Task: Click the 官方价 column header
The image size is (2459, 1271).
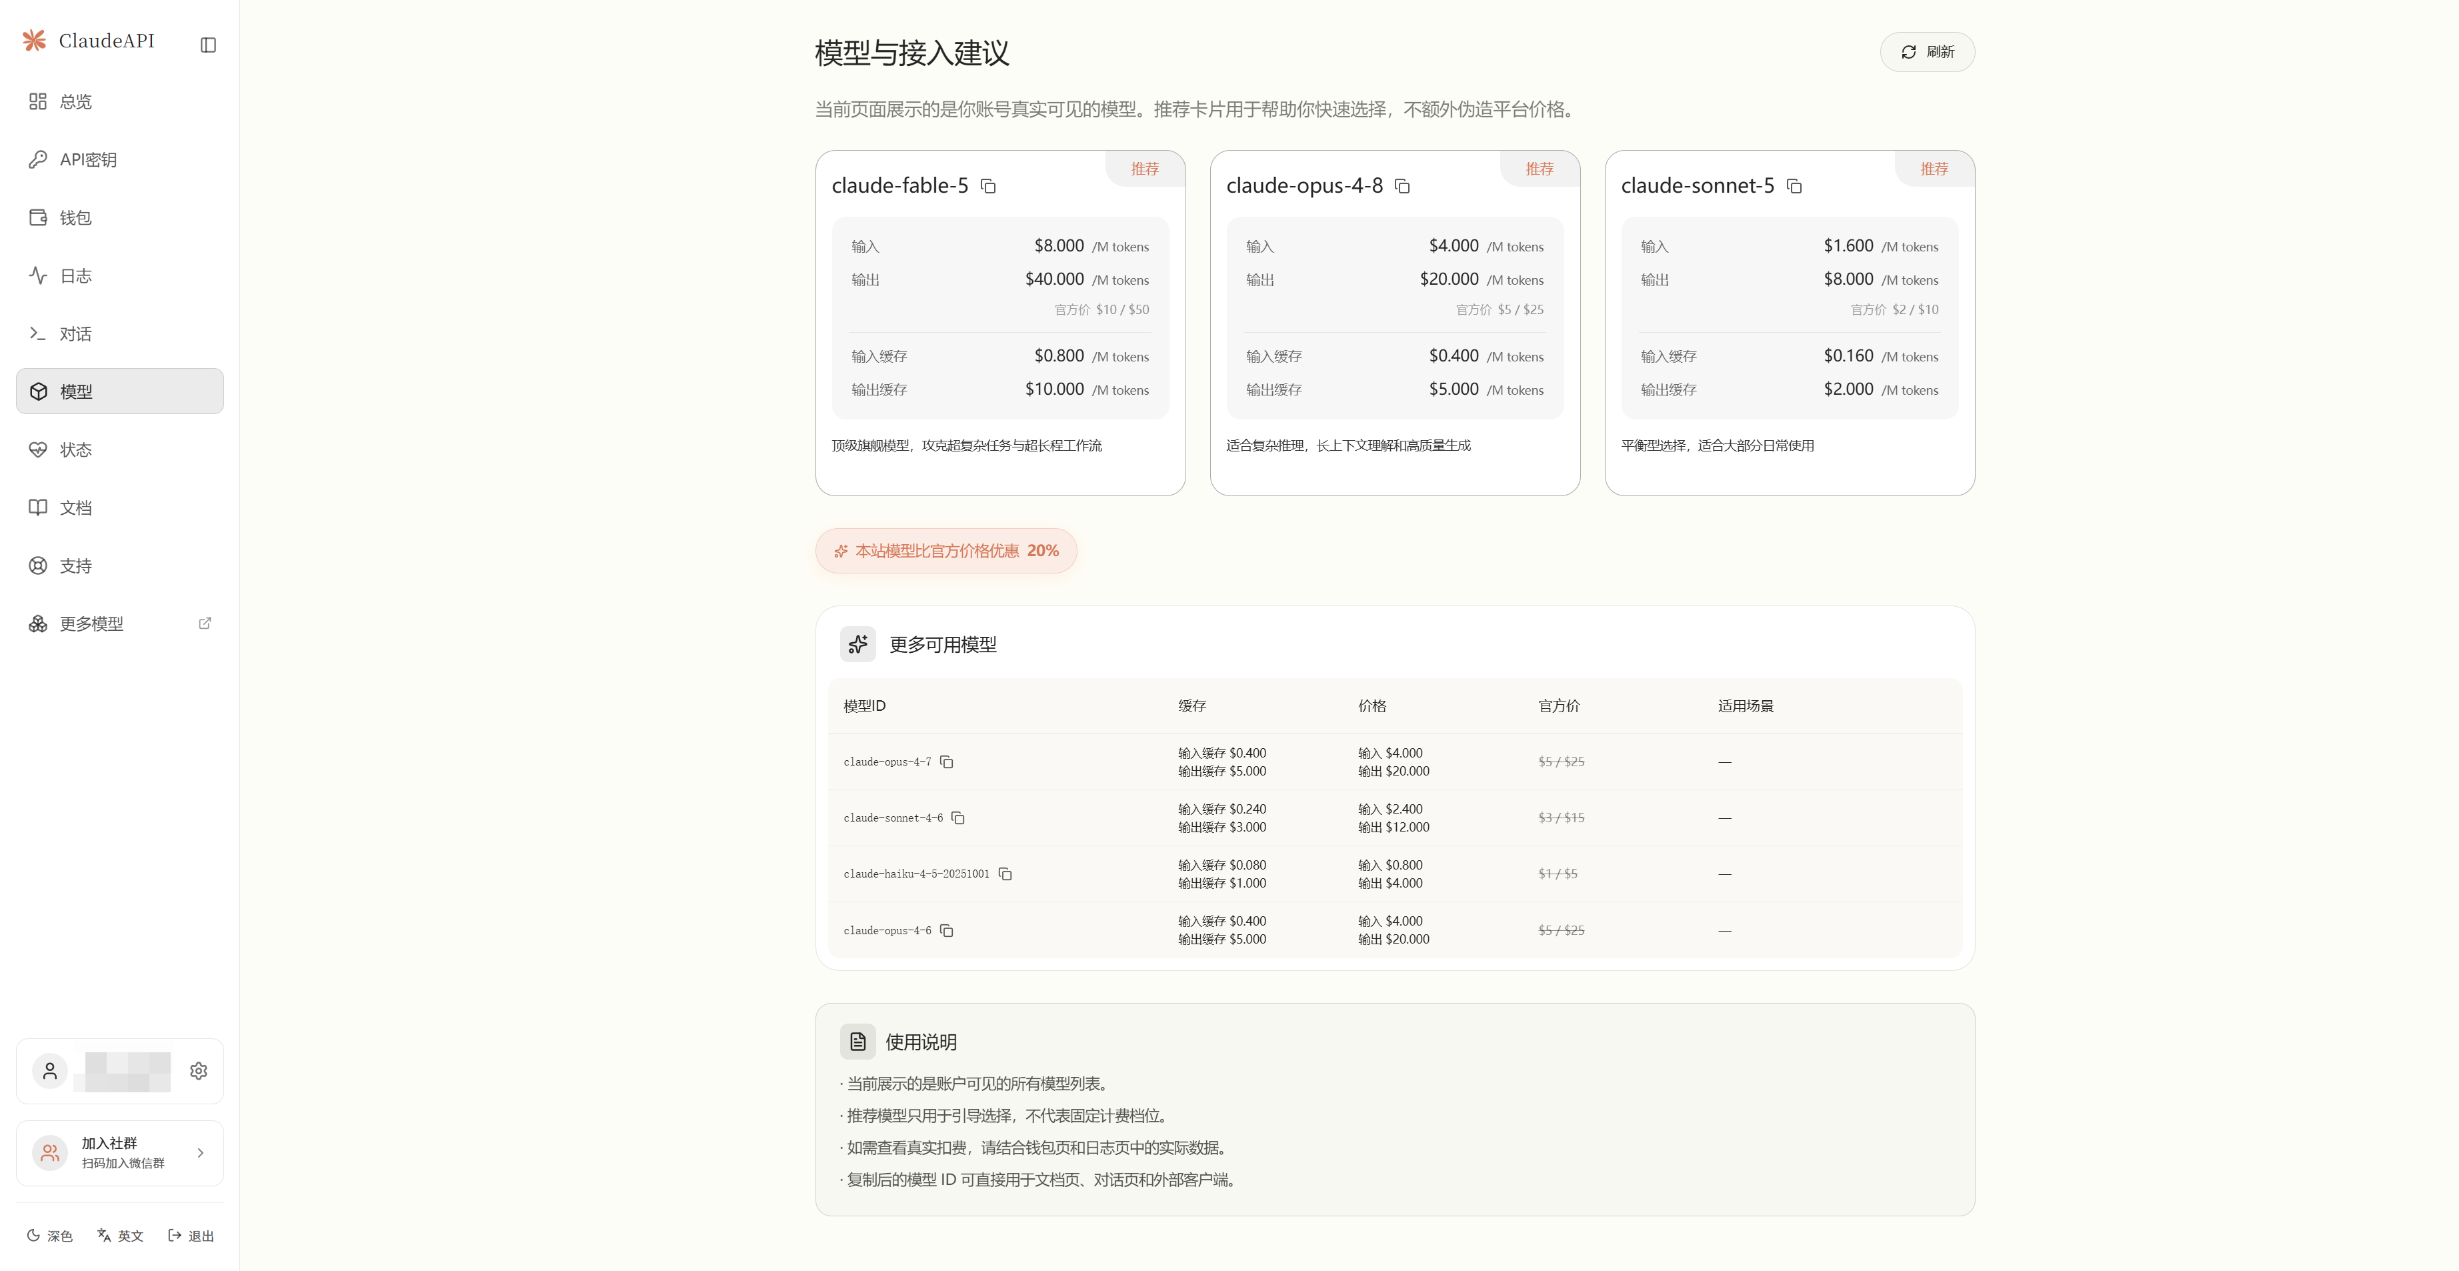Action: (1559, 707)
